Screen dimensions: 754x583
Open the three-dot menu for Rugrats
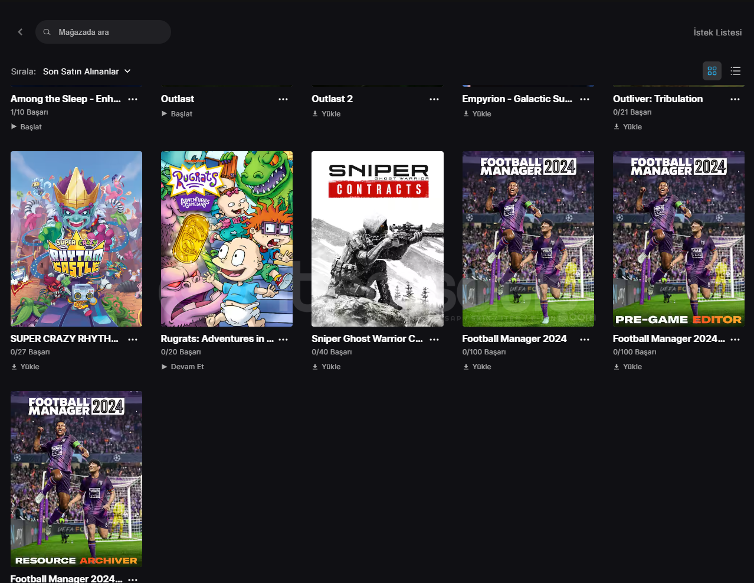[x=283, y=339]
